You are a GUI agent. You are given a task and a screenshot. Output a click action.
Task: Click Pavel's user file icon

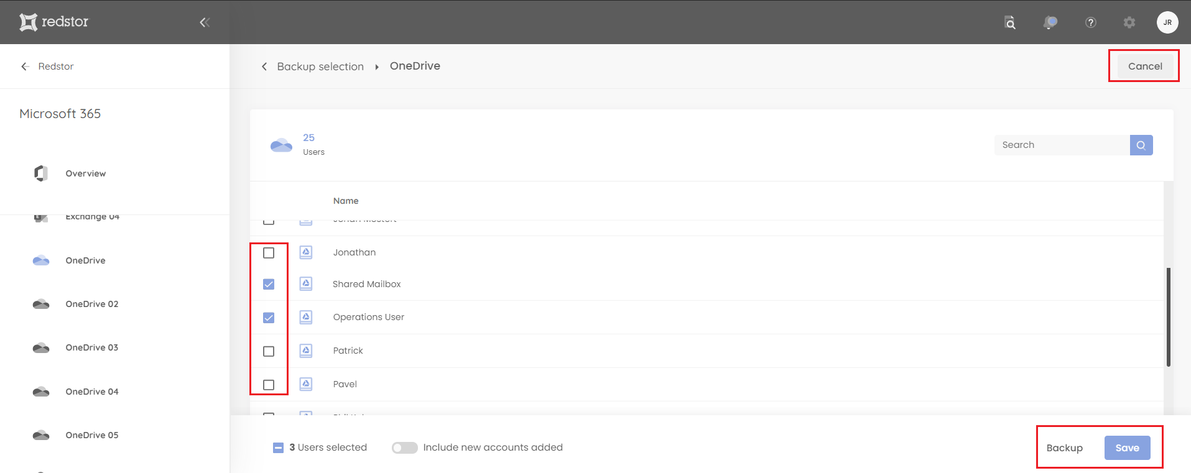pos(306,384)
